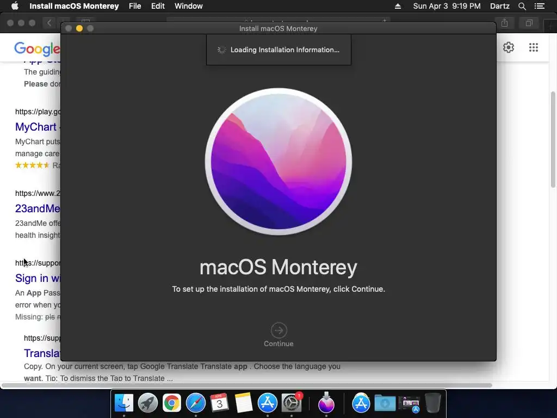This screenshot has height=418, width=557.
Task: Open the Trash in the Dock
Action: point(432,403)
